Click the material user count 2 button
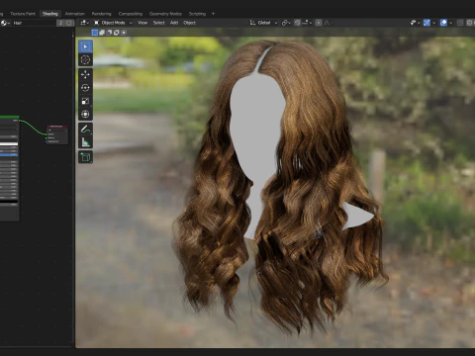475x356 pixels. 61,23
